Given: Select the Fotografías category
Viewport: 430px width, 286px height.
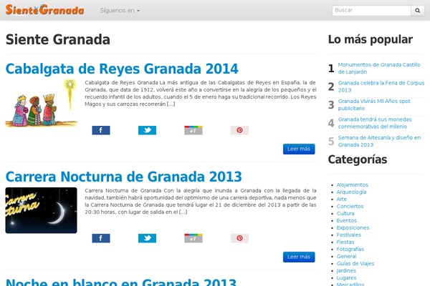Looking at the screenshot, I should pos(350,249).
